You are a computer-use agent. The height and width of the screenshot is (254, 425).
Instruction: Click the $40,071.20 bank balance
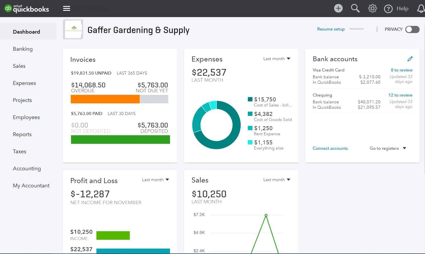[x=369, y=102]
